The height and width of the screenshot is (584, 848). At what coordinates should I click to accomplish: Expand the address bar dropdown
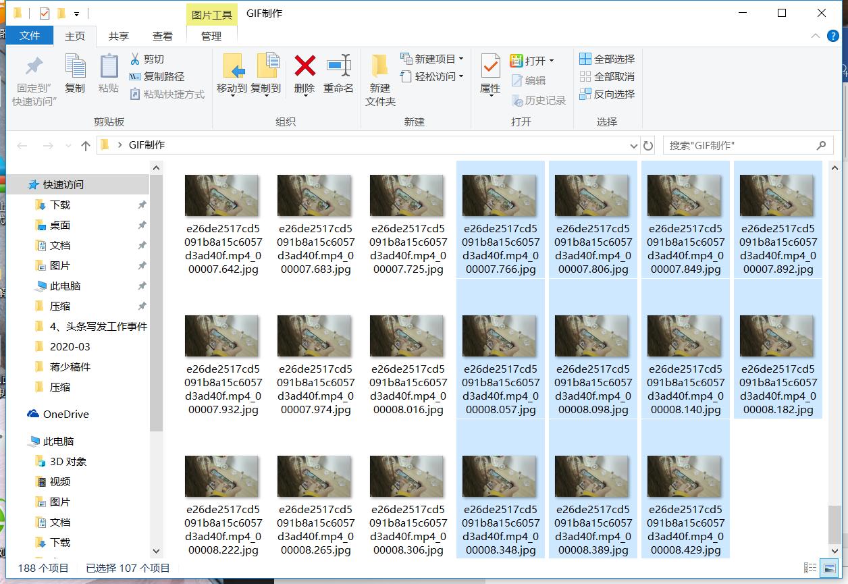[x=633, y=145]
